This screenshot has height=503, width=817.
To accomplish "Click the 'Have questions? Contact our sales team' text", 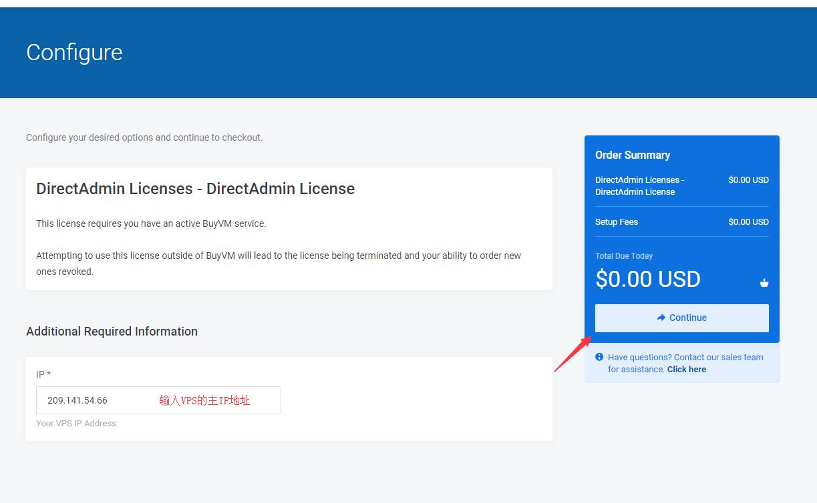I will (x=685, y=358).
